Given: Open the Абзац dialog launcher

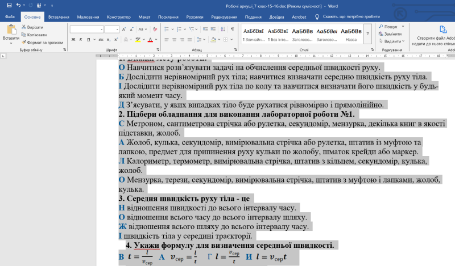Looking at the screenshot, I should (235, 50).
